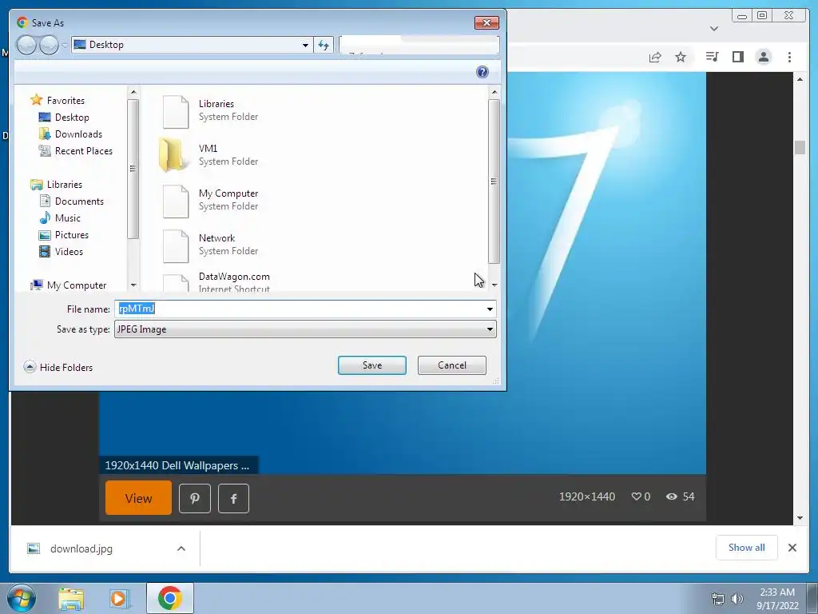Open the download.jpg options chevron
This screenshot has width=818, height=614.
click(181, 548)
